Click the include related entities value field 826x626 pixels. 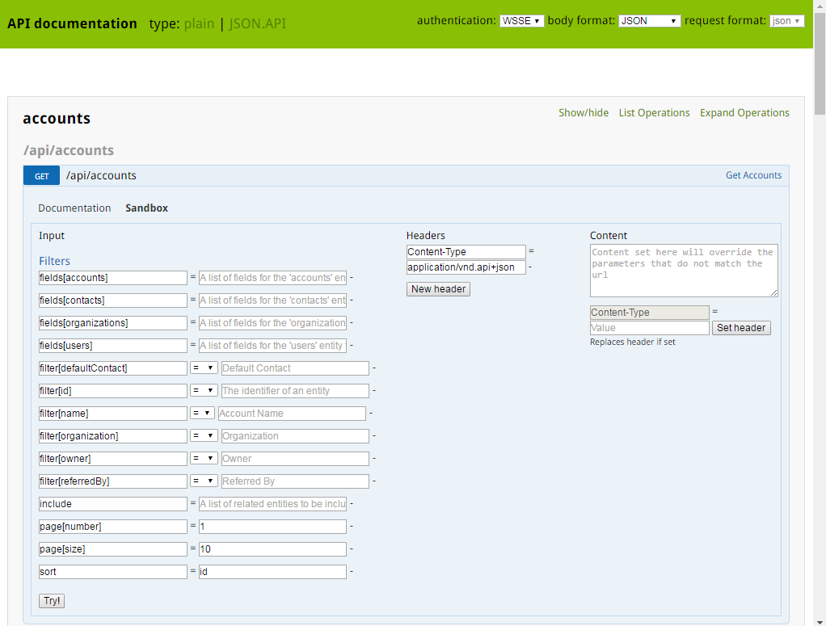point(272,504)
